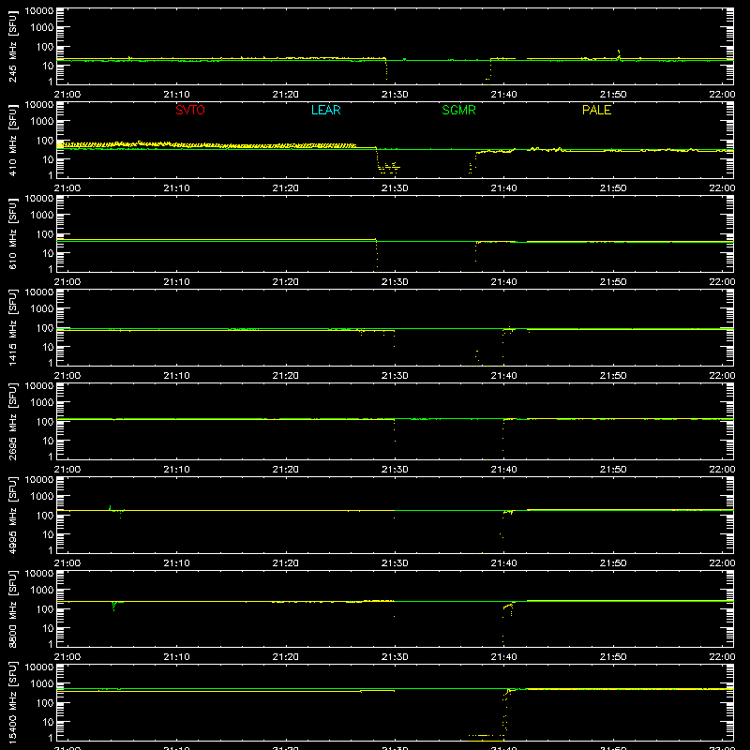Click 21:00 time label of 4995 MHz plot

click(67, 563)
